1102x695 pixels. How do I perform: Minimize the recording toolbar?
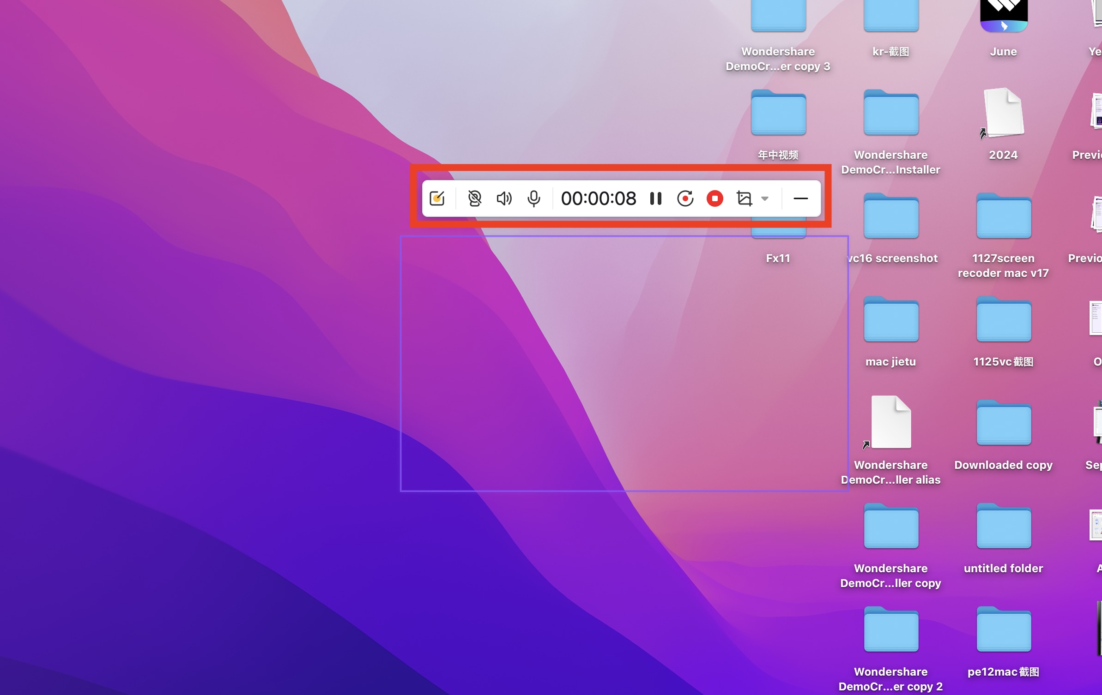[x=800, y=198]
